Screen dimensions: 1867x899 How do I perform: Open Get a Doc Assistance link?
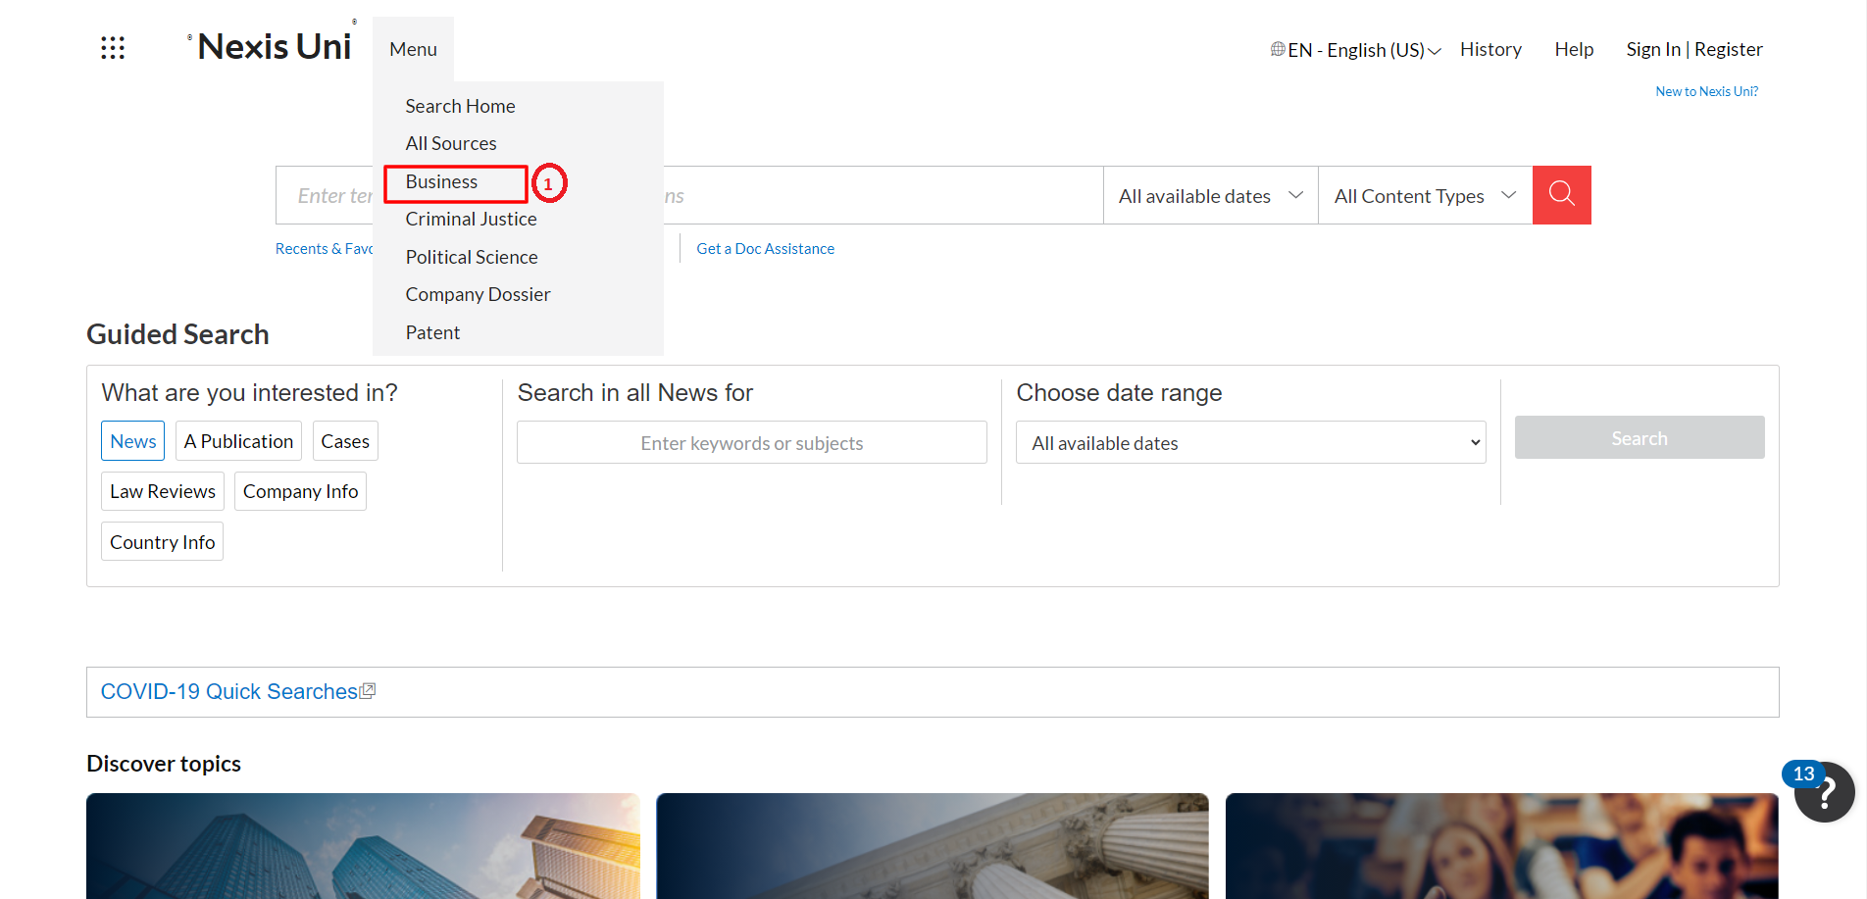765,249
